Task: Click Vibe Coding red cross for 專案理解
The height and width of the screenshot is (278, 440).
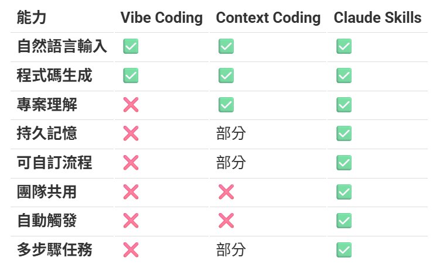Action: point(131,105)
